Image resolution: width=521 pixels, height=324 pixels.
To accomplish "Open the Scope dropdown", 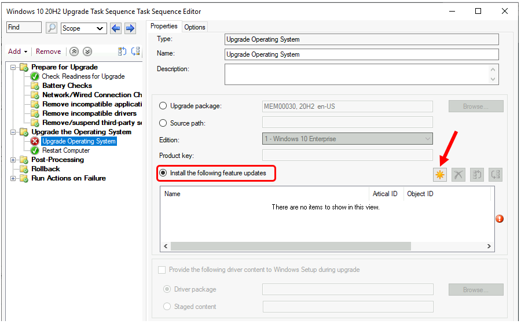I will [84, 28].
